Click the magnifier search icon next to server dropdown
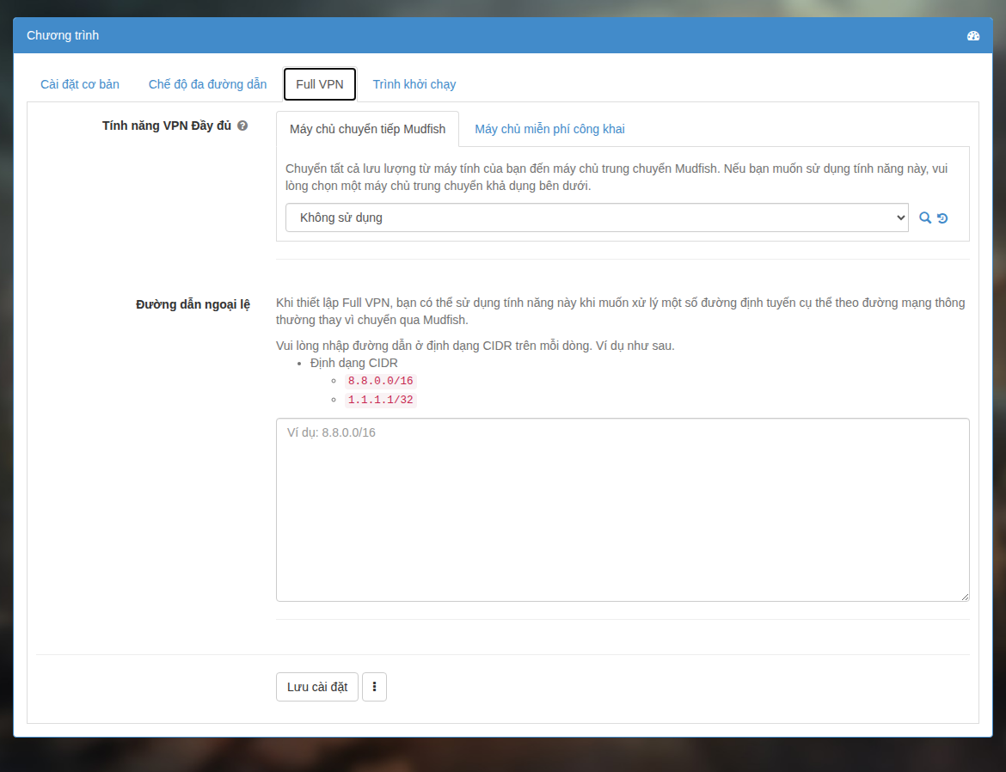The image size is (1006, 772). [924, 218]
